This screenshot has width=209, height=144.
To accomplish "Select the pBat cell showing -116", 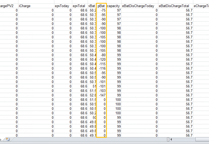I will click(x=101, y=68).
